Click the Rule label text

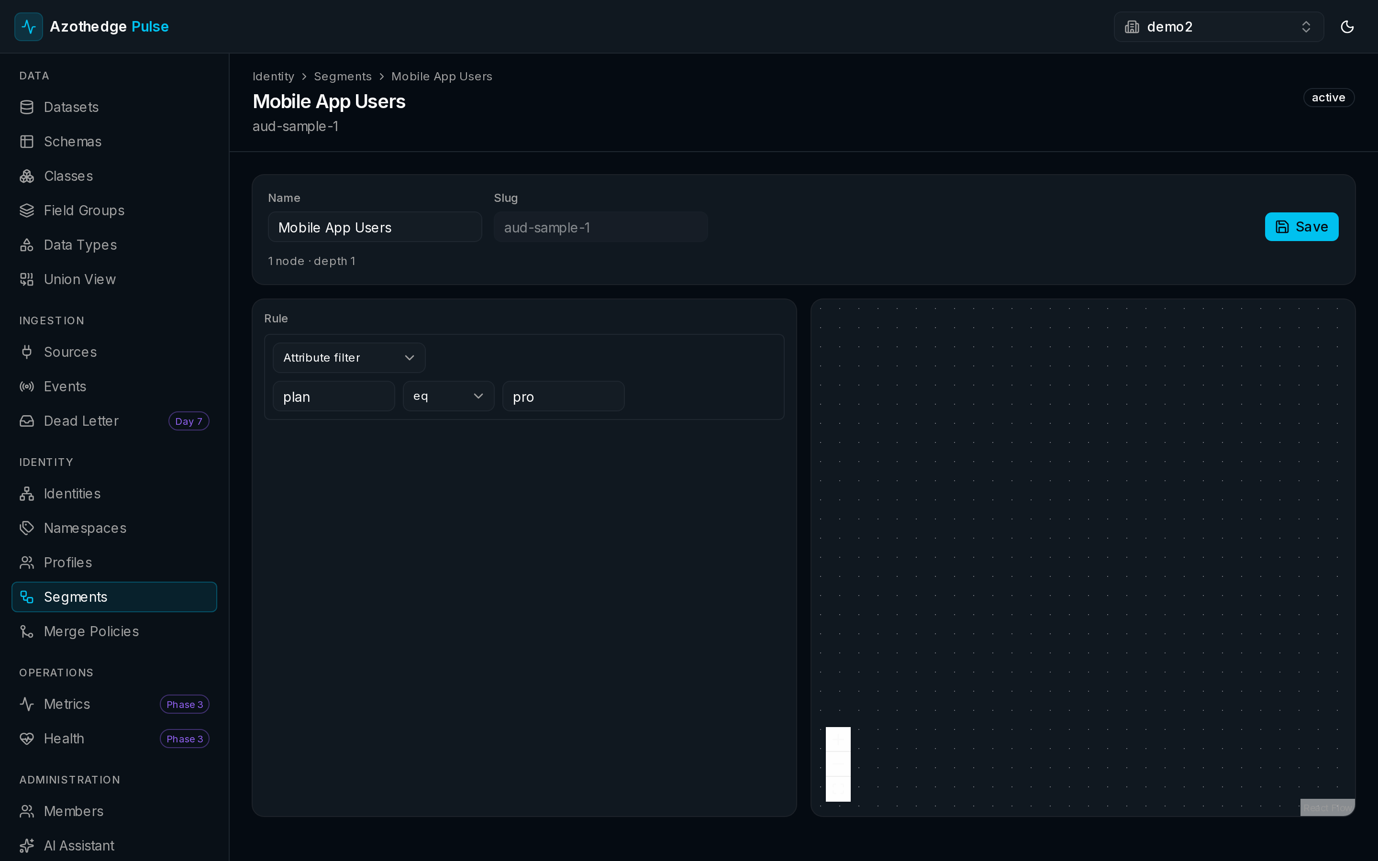(x=276, y=318)
